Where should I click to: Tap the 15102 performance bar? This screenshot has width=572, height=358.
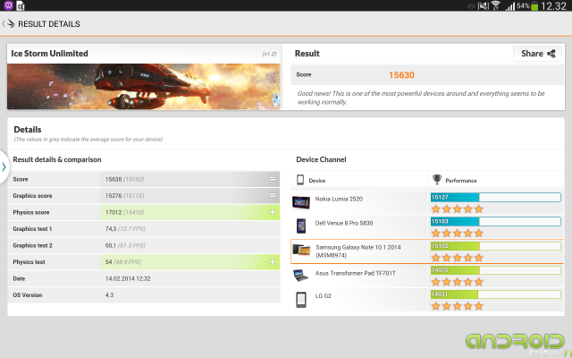(496, 246)
